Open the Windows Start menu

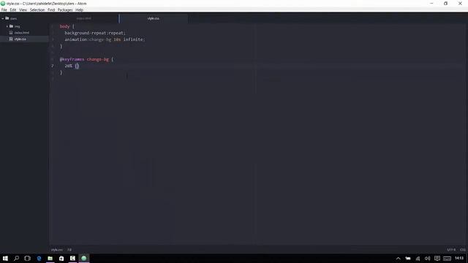coord(5,258)
